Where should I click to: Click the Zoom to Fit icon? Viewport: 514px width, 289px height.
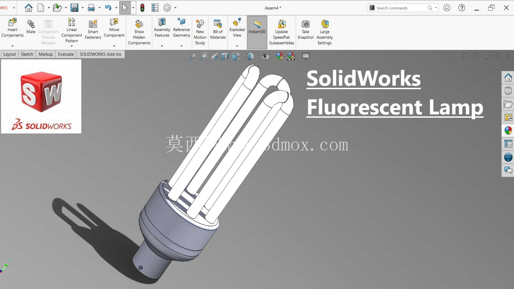(193, 56)
